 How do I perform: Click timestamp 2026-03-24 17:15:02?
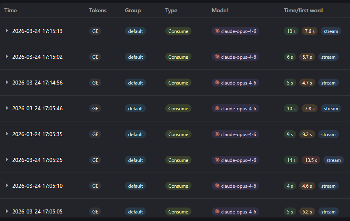(37, 57)
